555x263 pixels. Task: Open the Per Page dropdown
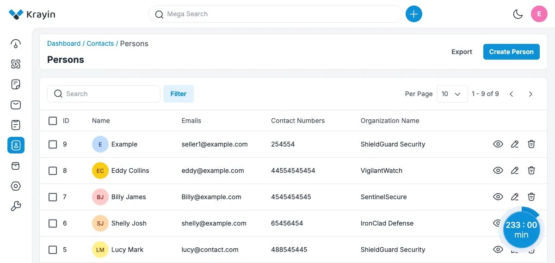click(452, 94)
